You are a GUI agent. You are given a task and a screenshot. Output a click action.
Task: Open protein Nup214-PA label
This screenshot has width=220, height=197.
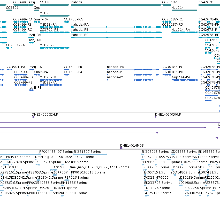[x=181, y=77]
